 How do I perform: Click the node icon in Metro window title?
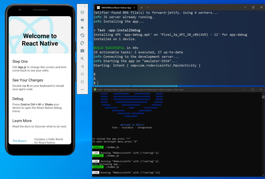coord(95,89)
